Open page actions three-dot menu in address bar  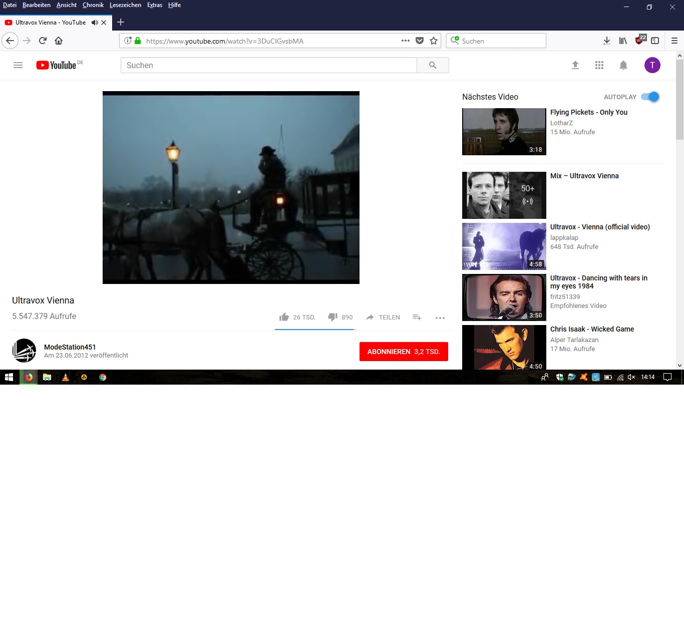[x=406, y=41]
